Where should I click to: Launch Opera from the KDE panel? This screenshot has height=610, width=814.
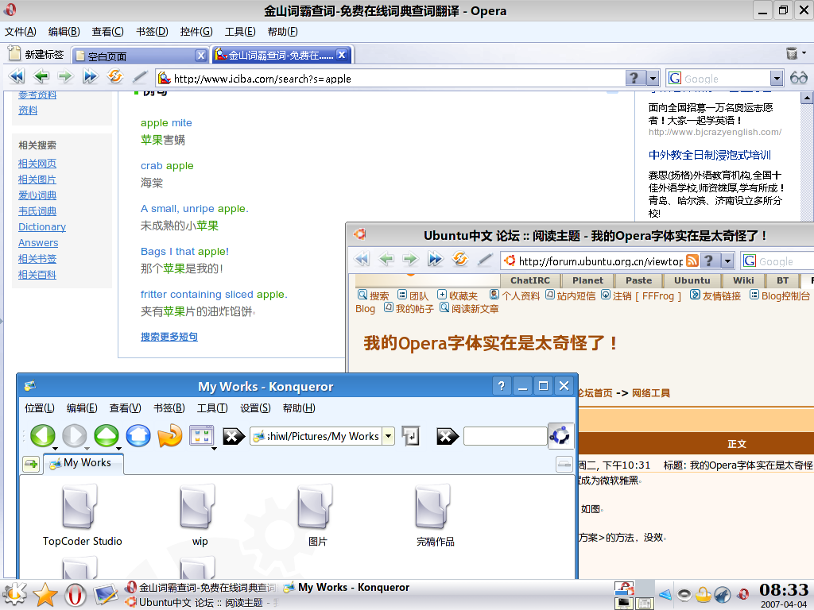tap(76, 594)
